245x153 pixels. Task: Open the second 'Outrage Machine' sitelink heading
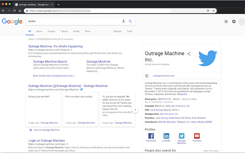coord(98,62)
